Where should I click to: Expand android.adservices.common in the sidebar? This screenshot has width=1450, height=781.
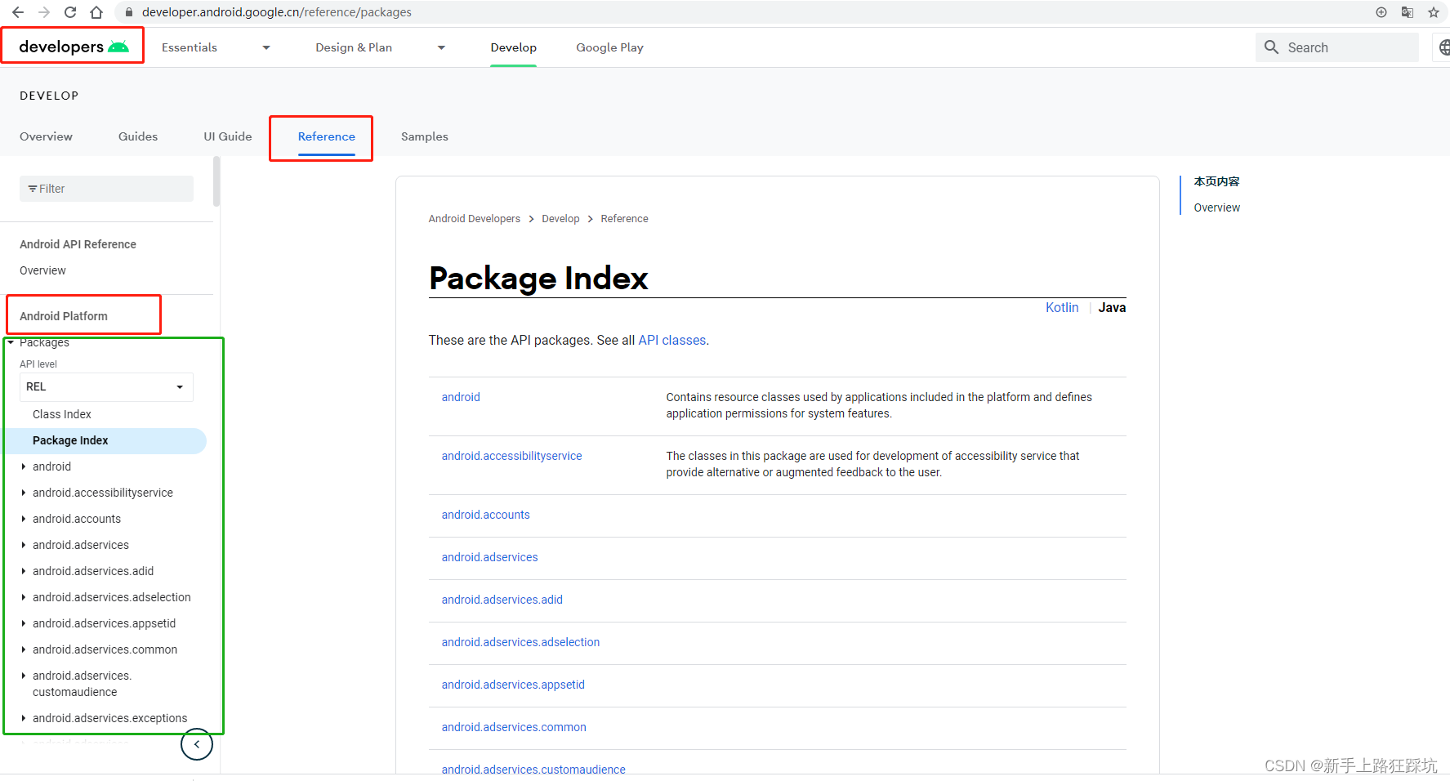pos(24,649)
